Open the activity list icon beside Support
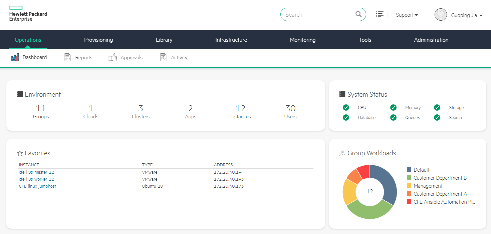 (380, 14)
